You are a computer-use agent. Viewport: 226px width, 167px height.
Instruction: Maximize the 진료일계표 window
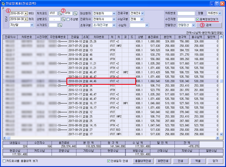[217, 3]
